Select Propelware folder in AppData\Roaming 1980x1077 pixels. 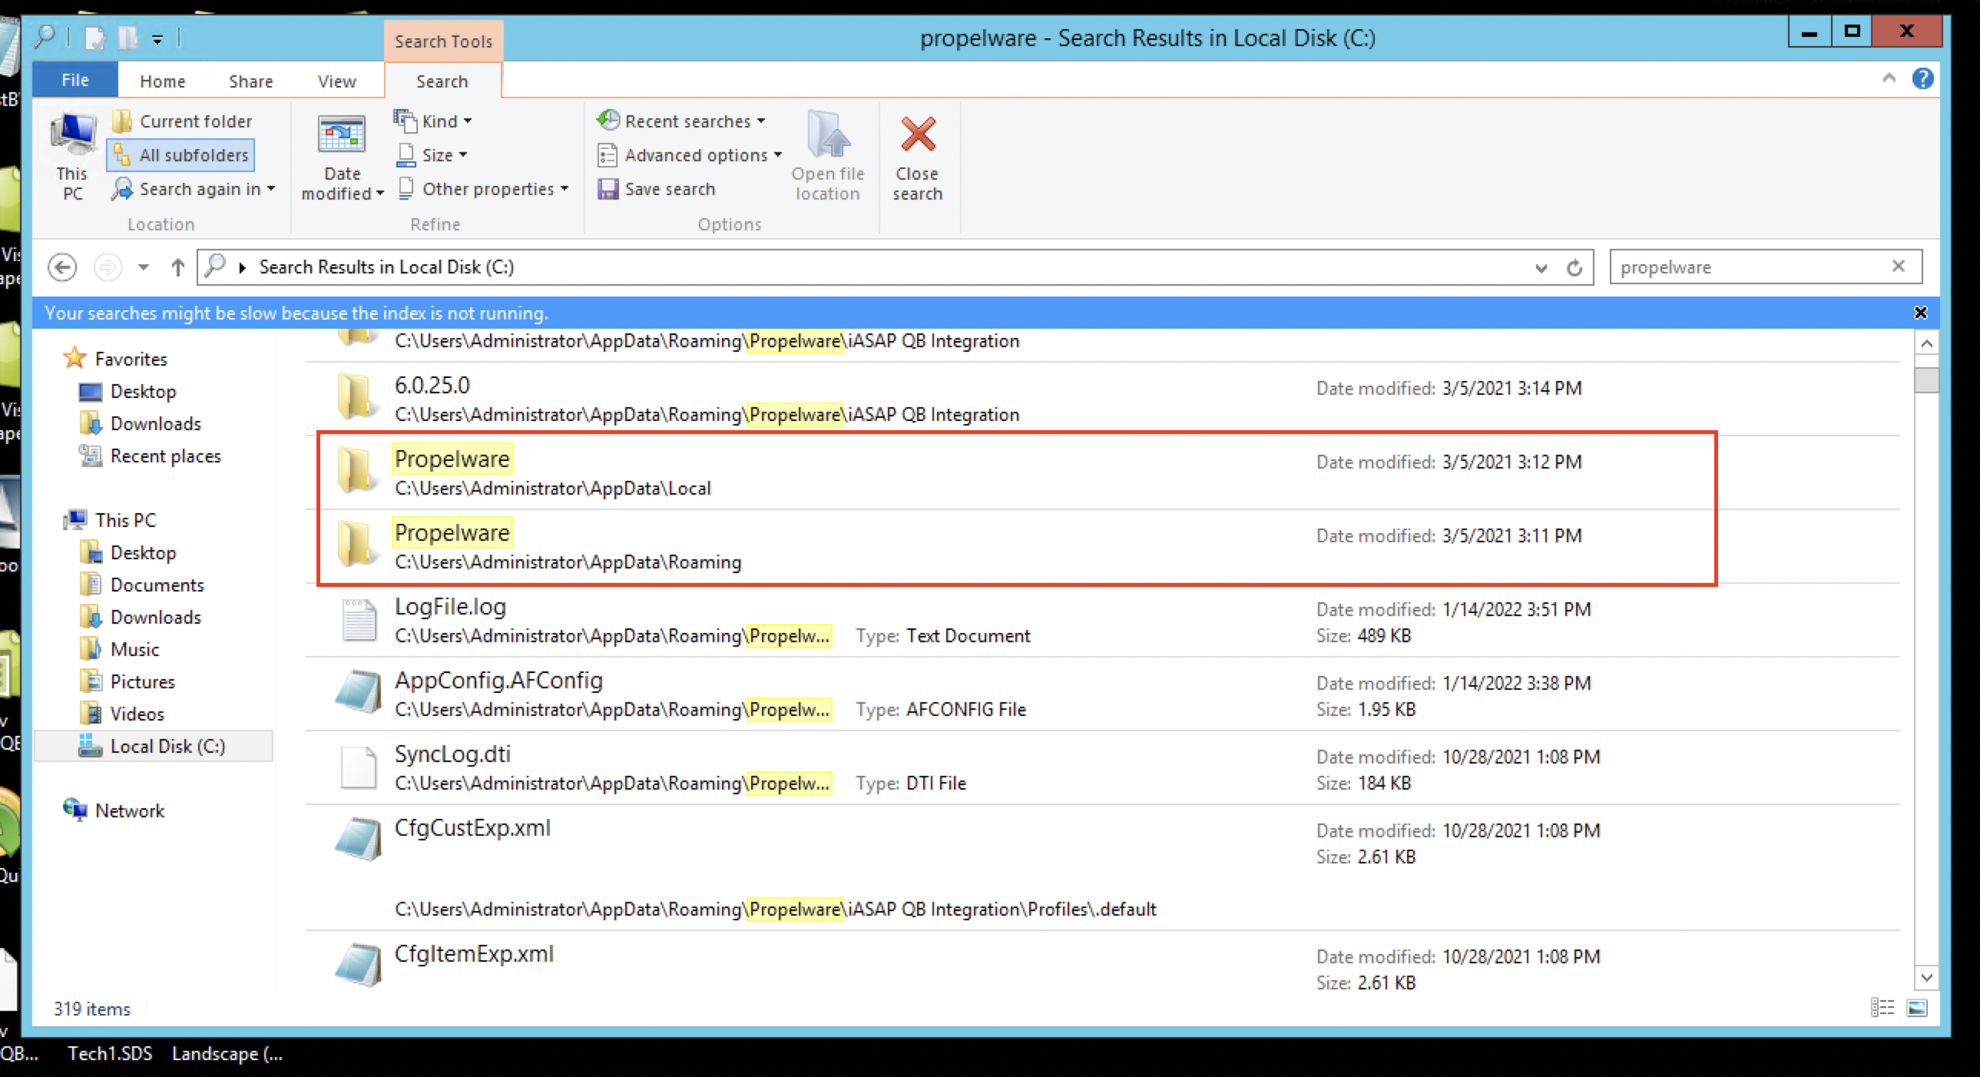tap(1102, 547)
